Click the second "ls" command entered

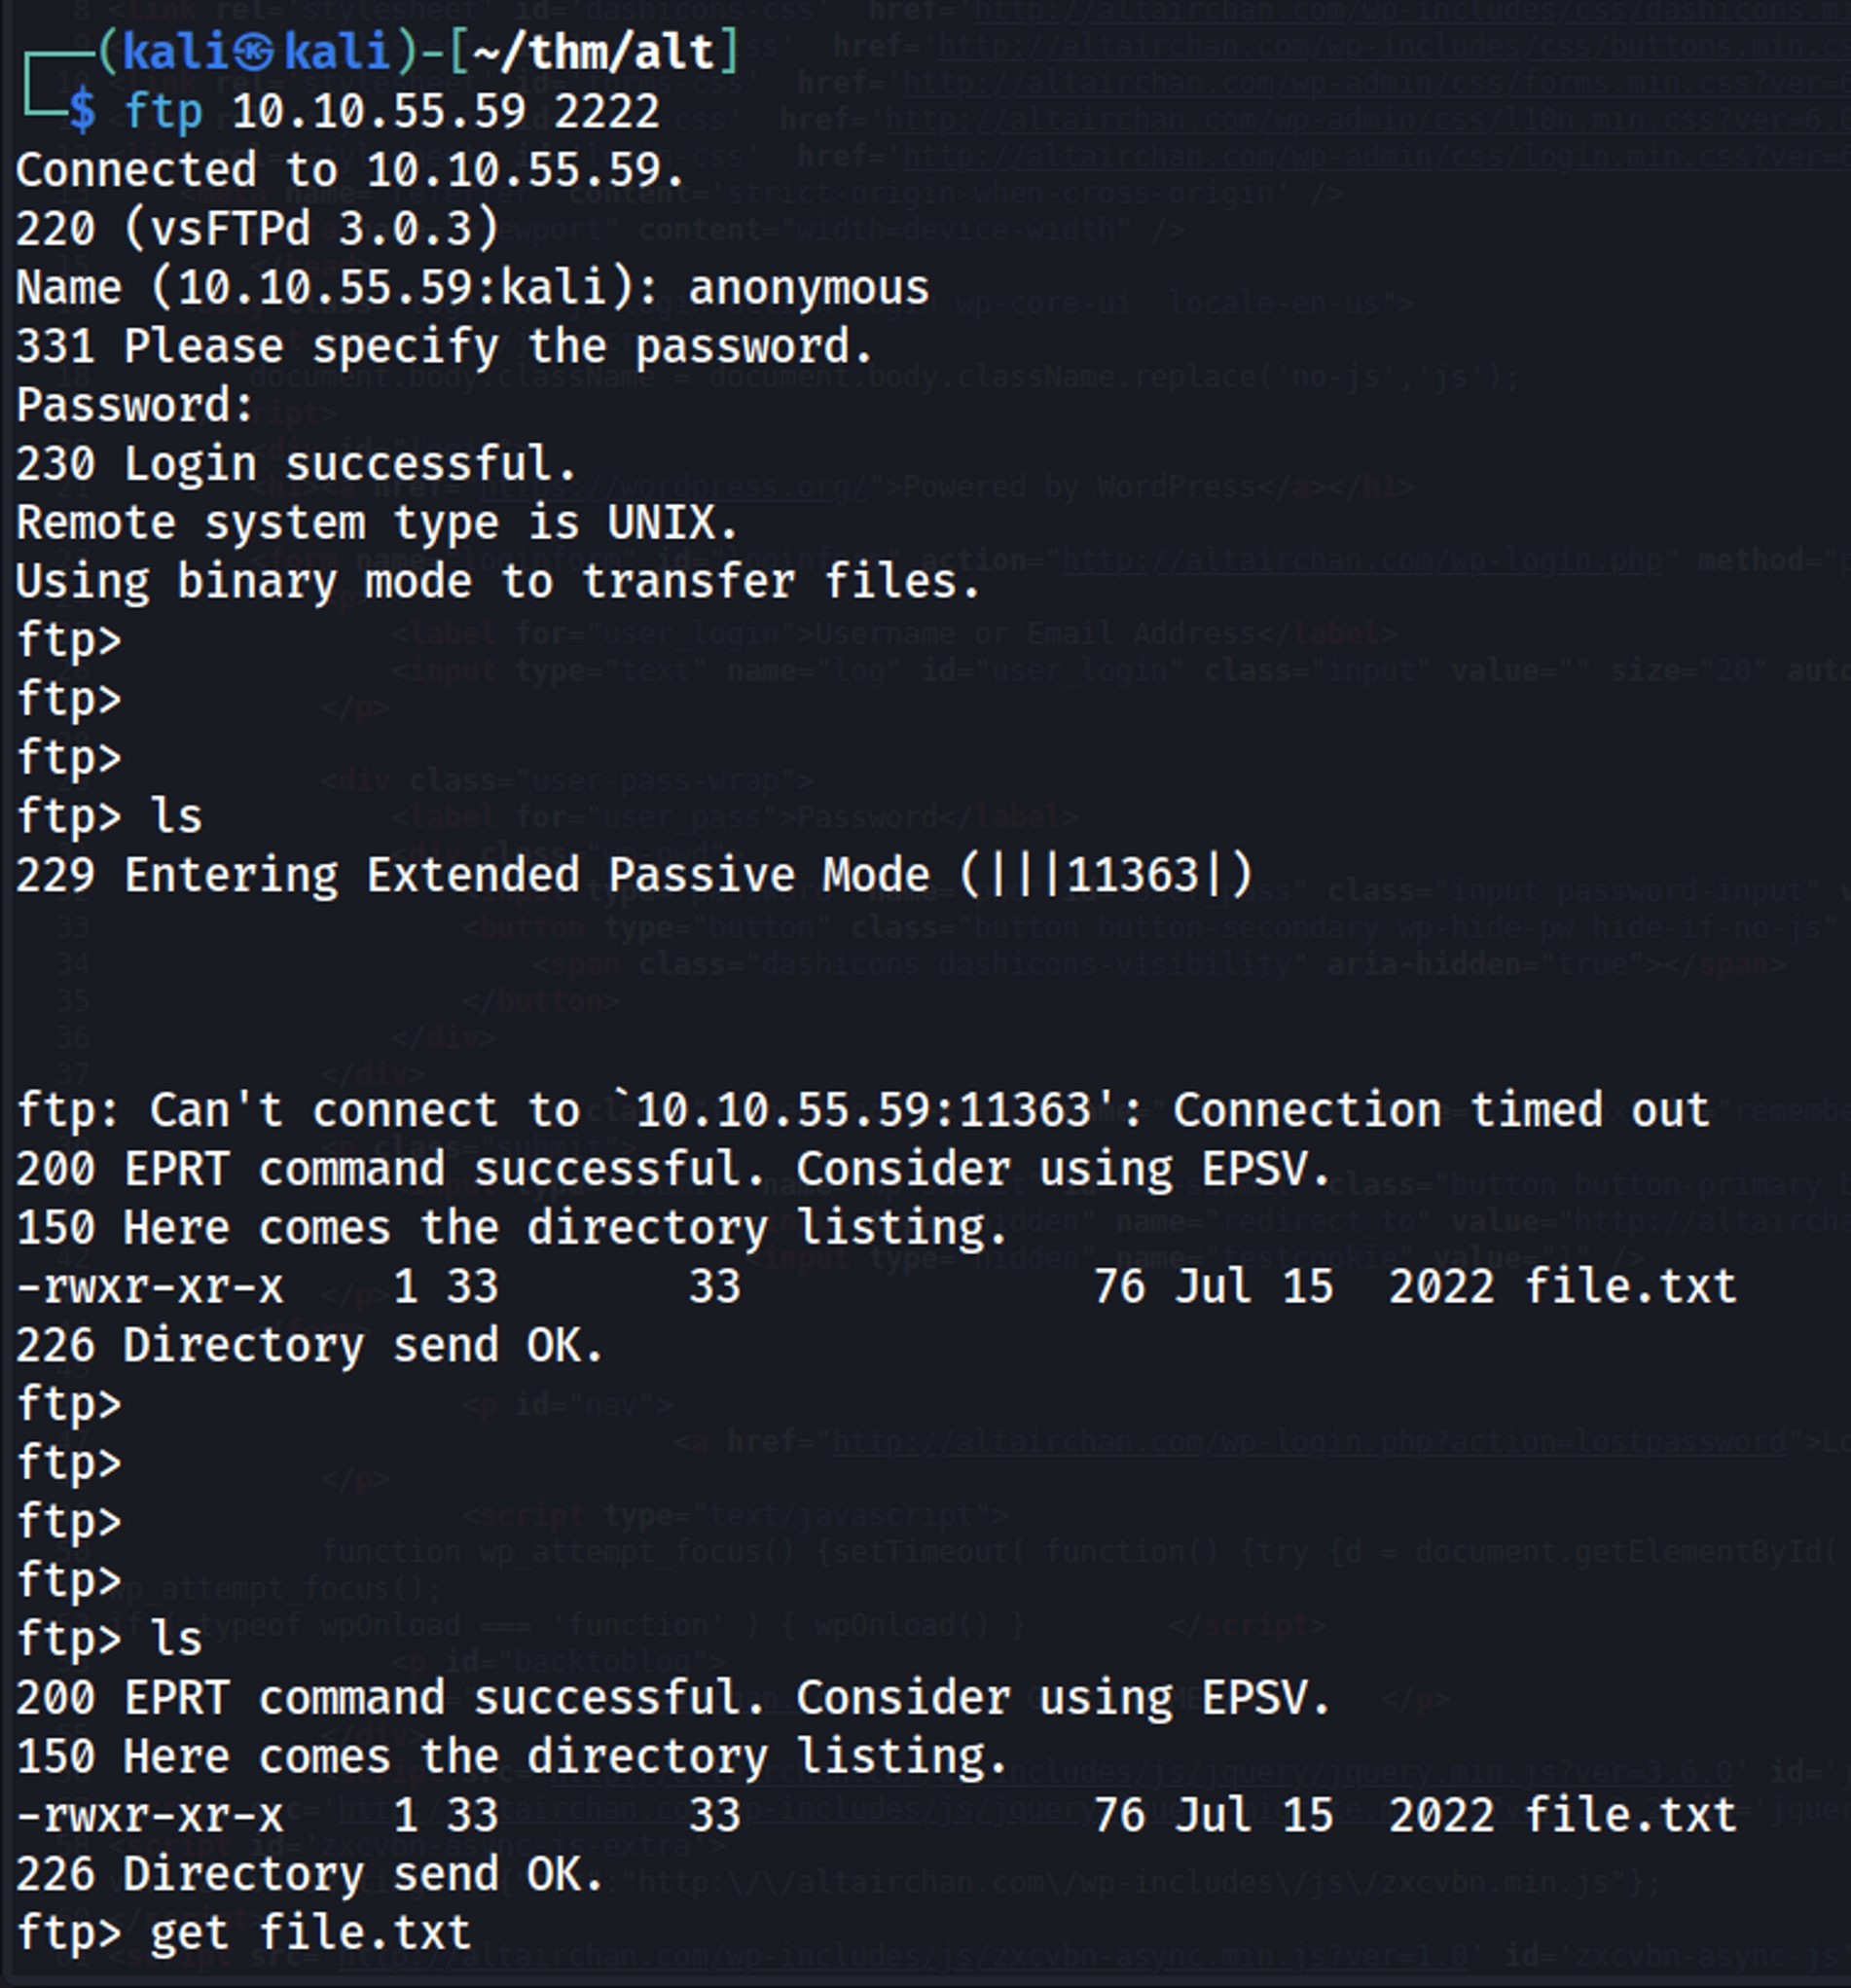[176, 1640]
